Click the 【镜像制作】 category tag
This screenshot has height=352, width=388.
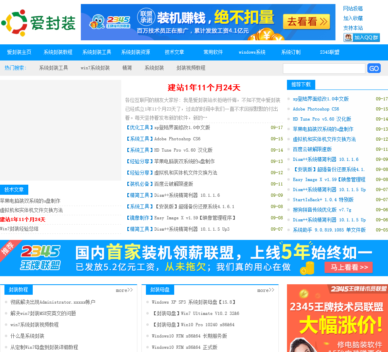(x=139, y=218)
